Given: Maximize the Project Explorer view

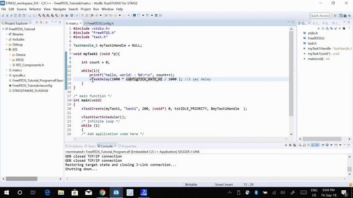Looking at the screenshot, I should click(x=60, y=22).
